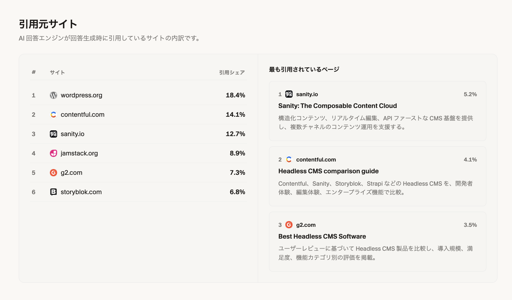The width and height of the screenshot is (512, 300).
Task: Click the 8.9% citation share value
Action: click(237, 153)
